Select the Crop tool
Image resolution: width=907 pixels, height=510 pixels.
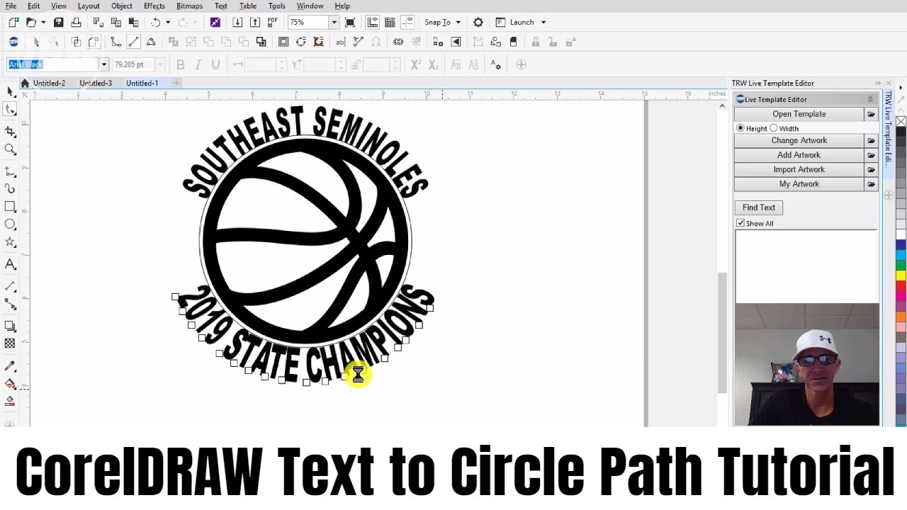(10, 131)
